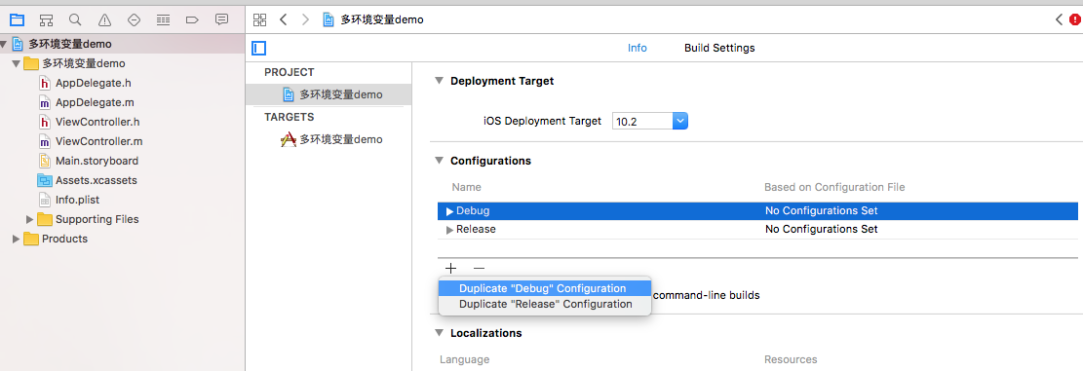Click the Based on Configuration File header
The image size is (1083, 371).
[834, 188]
